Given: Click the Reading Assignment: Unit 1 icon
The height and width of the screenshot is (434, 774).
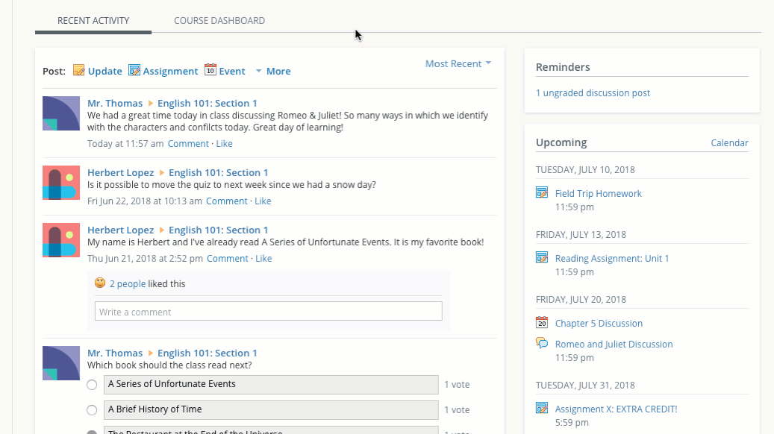Looking at the screenshot, I should tap(542, 258).
